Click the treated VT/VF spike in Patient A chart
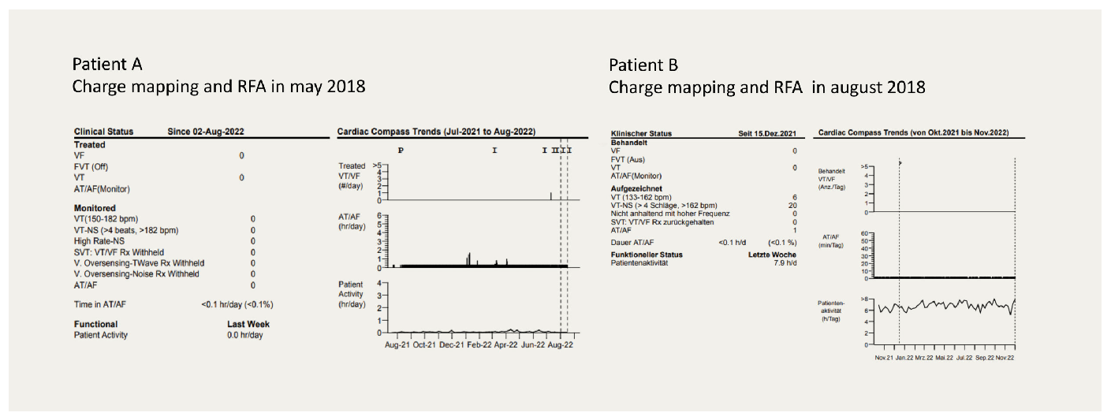Screen dimensions: 1111x420 coord(550,195)
